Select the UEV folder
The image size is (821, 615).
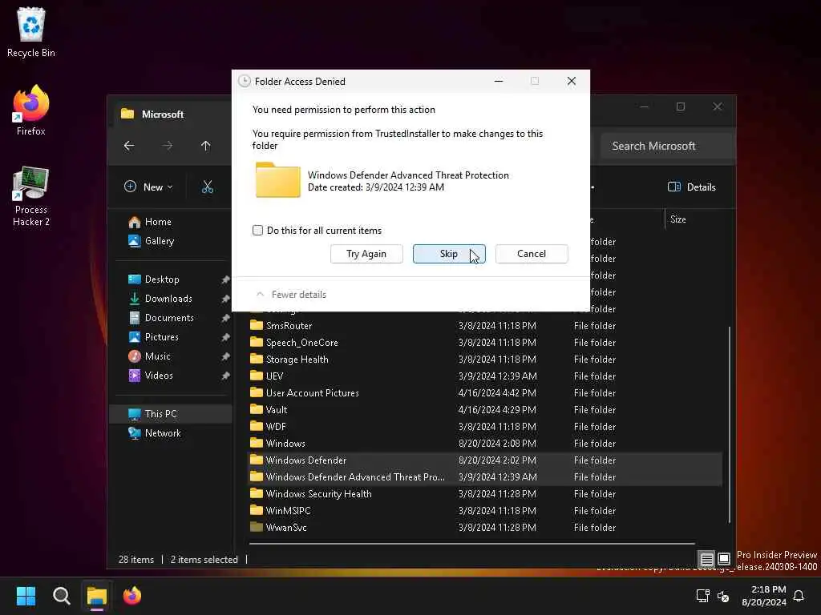(x=485, y=376)
